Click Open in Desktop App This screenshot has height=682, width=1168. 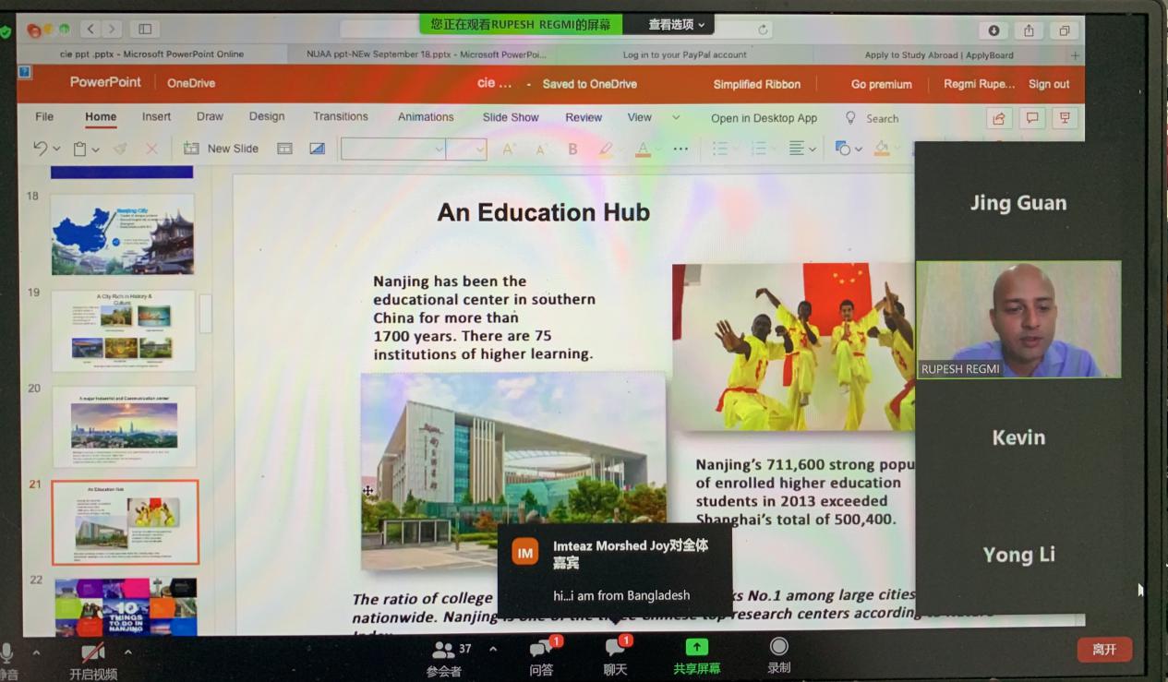click(x=764, y=118)
